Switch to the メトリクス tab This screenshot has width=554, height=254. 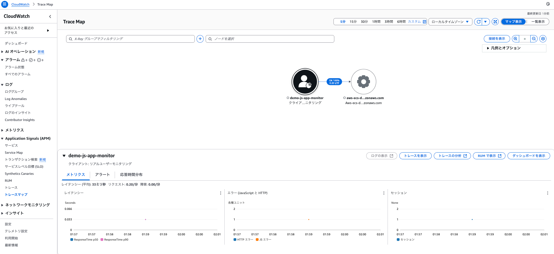click(x=76, y=174)
